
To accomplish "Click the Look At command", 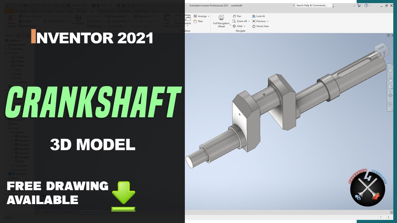I will [x=258, y=16].
